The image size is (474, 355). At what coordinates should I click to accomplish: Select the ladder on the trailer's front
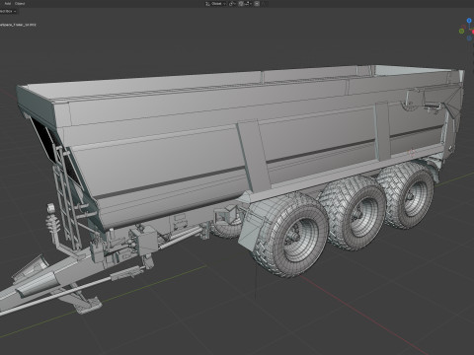pyautogui.click(x=66, y=197)
